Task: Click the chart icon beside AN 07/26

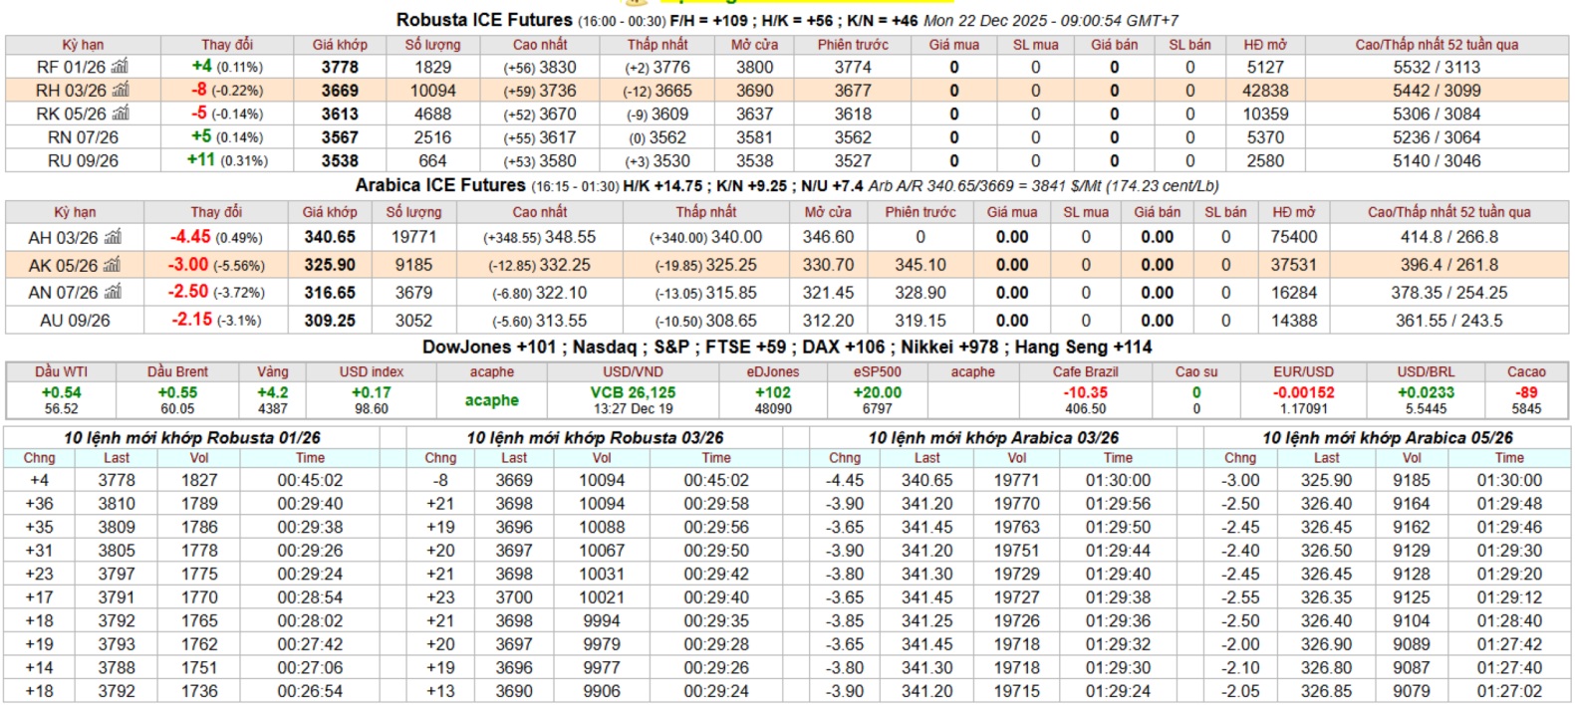Action: pos(113,293)
